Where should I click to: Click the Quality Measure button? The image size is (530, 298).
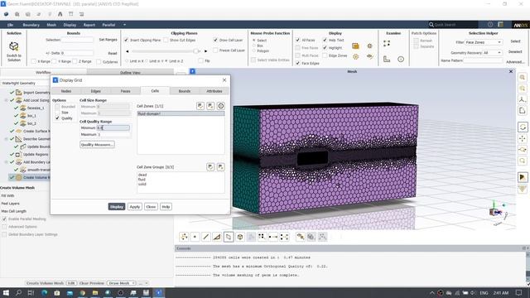pyautogui.click(x=97, y=144)
